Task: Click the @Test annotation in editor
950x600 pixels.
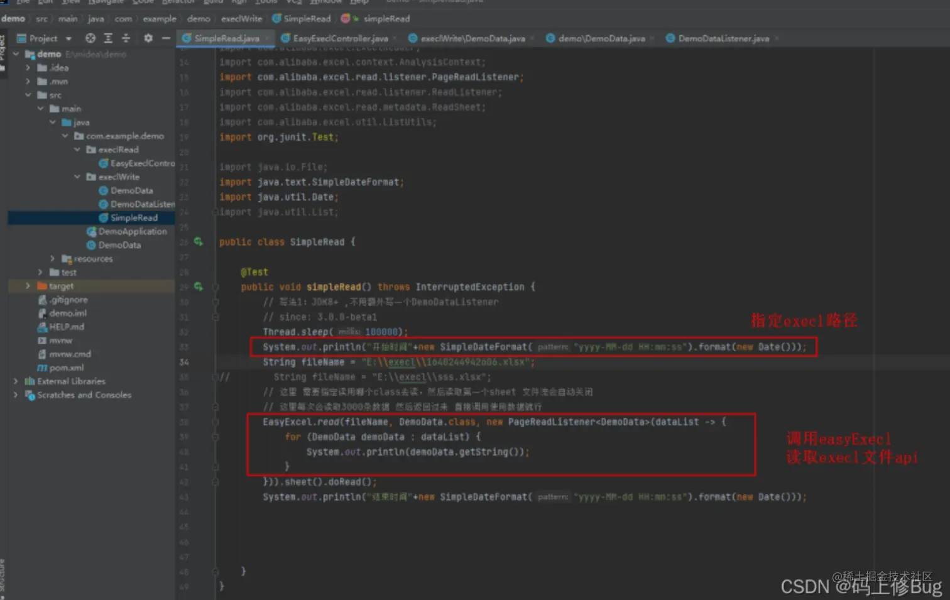Action: (254, 272)
